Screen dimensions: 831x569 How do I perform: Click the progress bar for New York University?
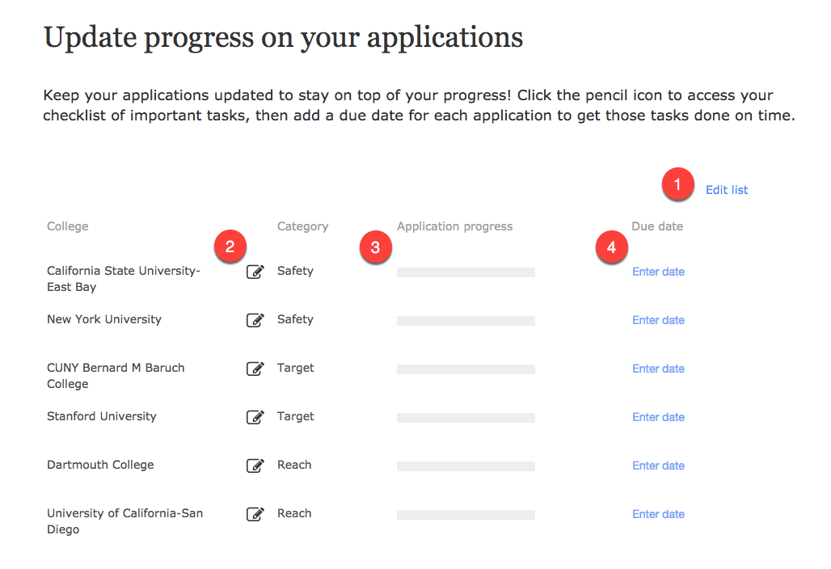tap(466, 321)
